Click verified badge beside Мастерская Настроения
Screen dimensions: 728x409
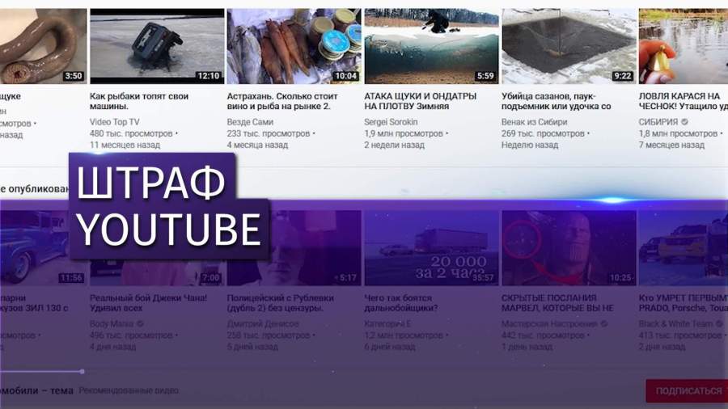[x=603, y=323]
